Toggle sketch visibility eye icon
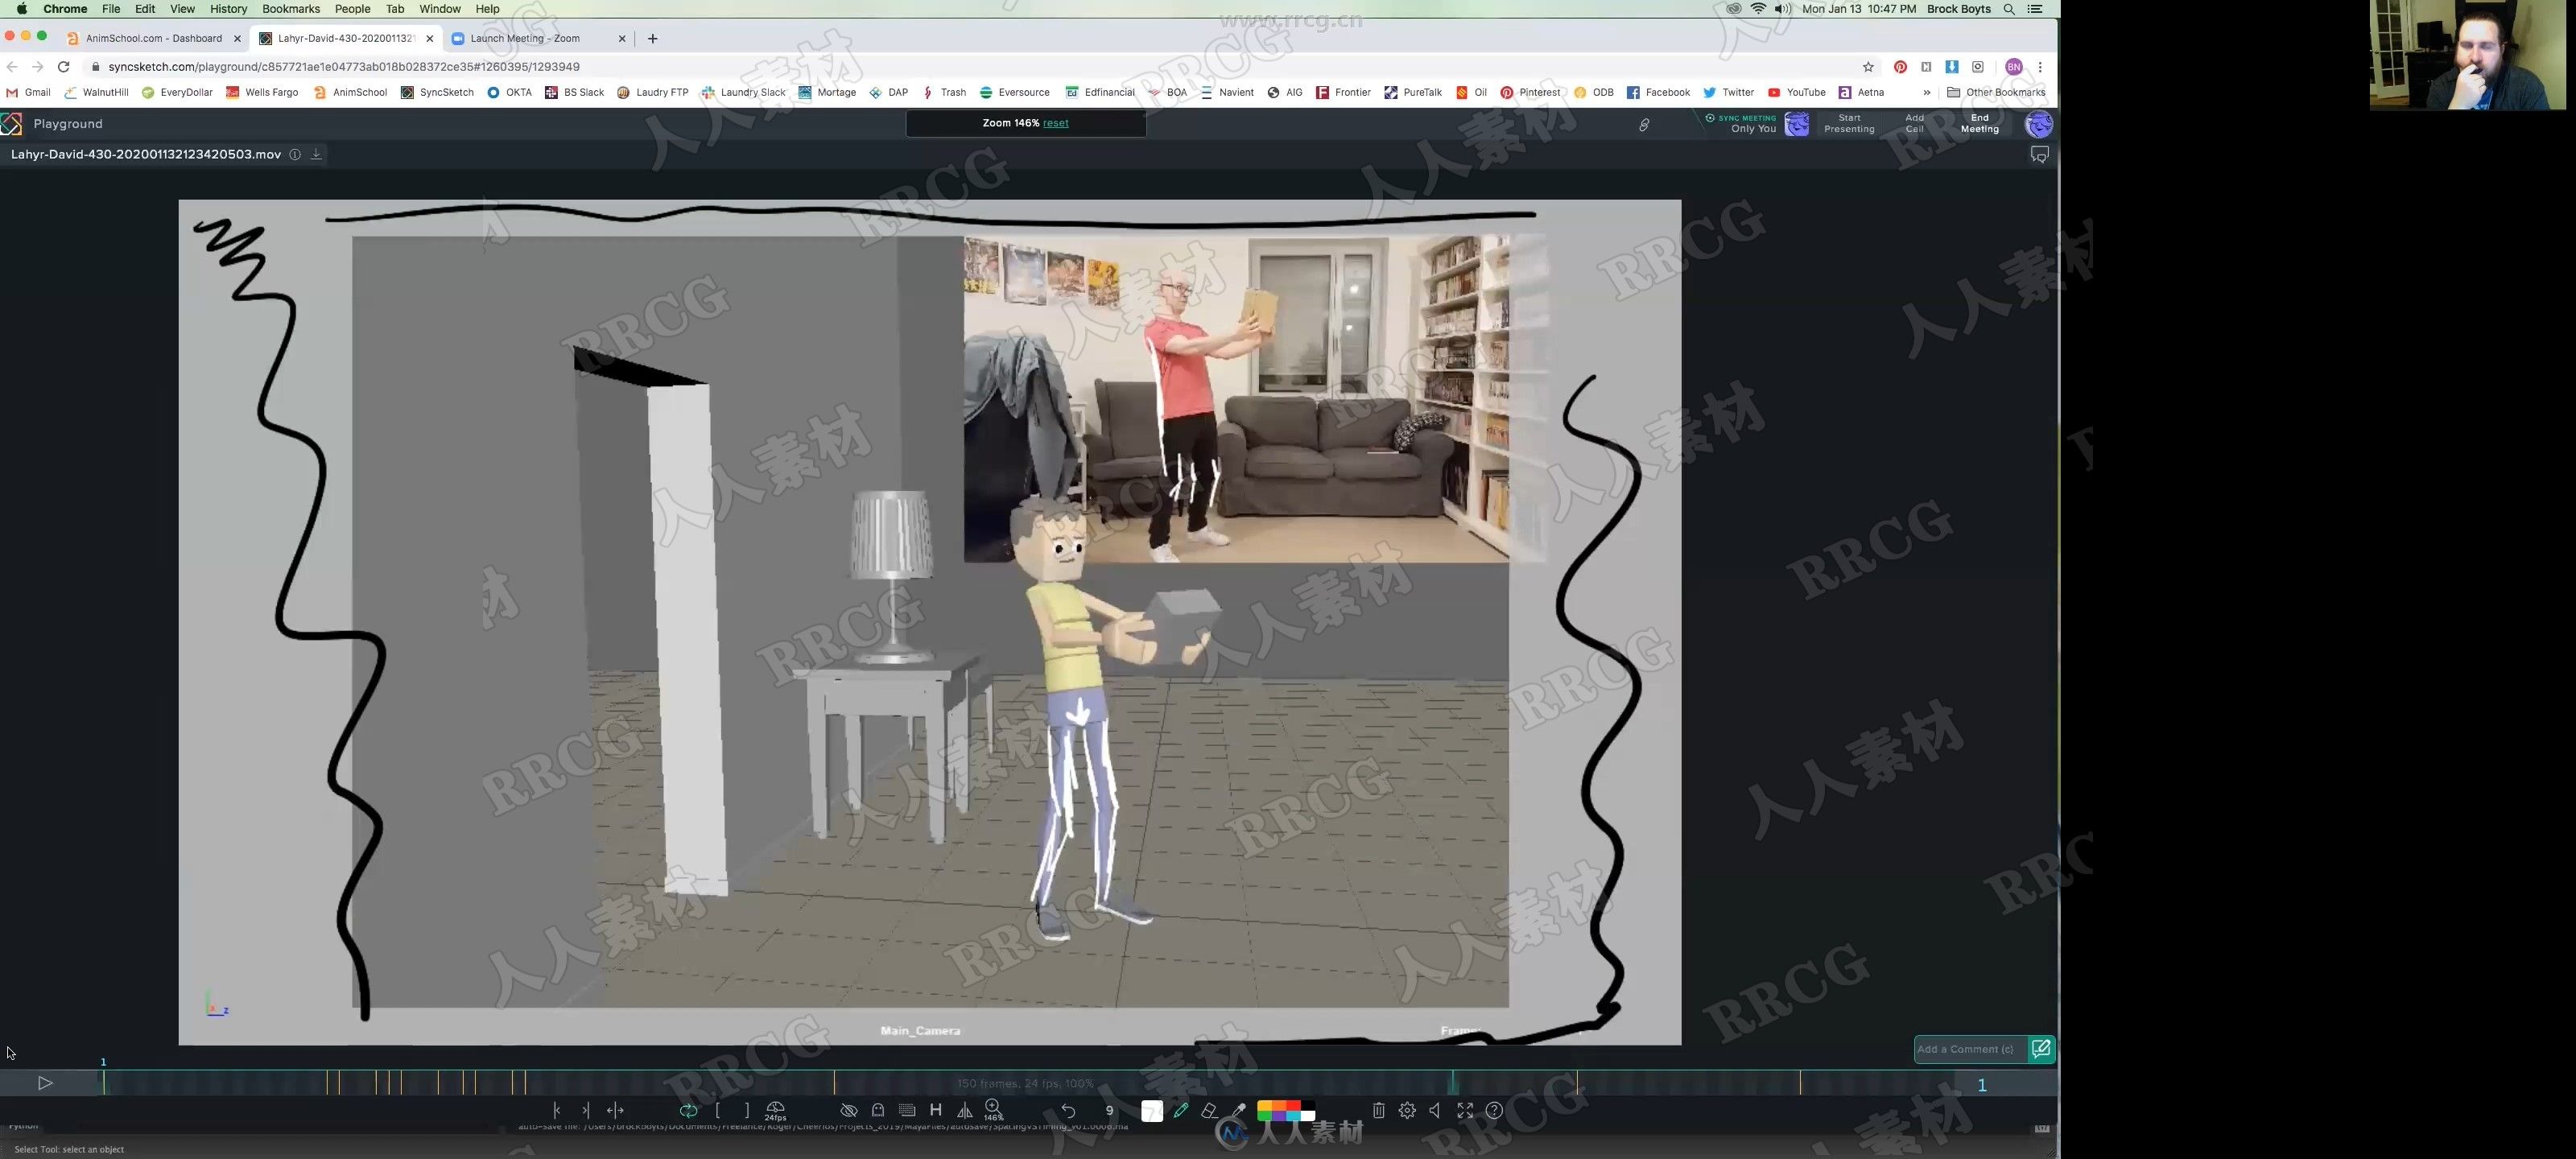The width and height of the screenshot is (2576, 1159). (x=849, y=1110)
